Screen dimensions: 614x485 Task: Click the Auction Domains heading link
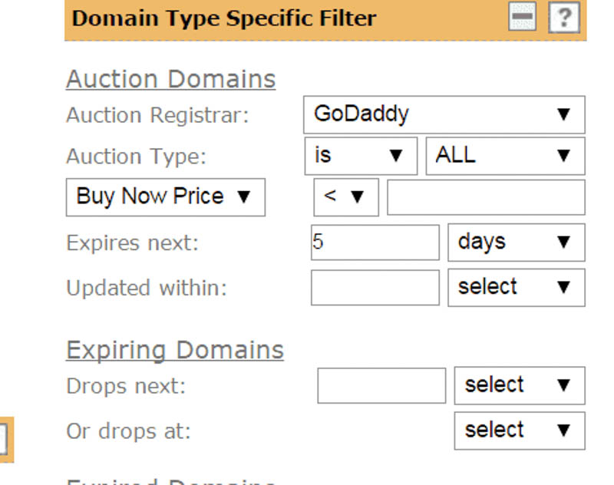tap(170, 79)
